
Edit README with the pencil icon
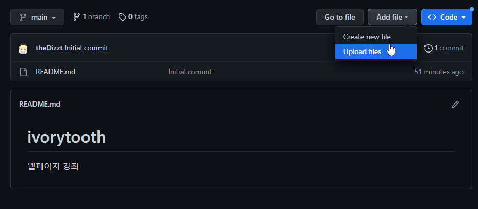click(455, 104)
